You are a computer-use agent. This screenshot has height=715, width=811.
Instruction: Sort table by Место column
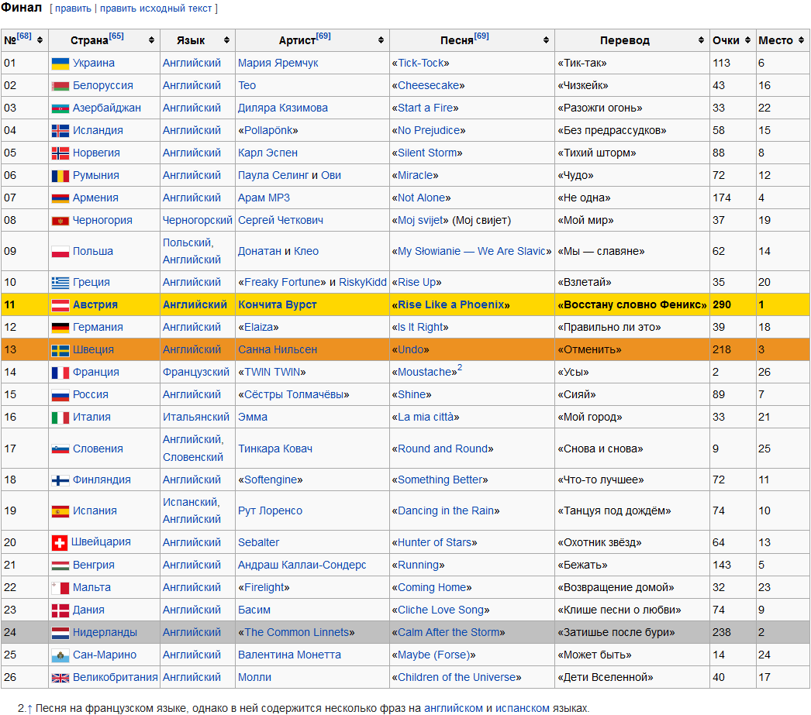point(801,40)
